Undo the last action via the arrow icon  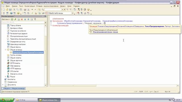coord(32,10)
